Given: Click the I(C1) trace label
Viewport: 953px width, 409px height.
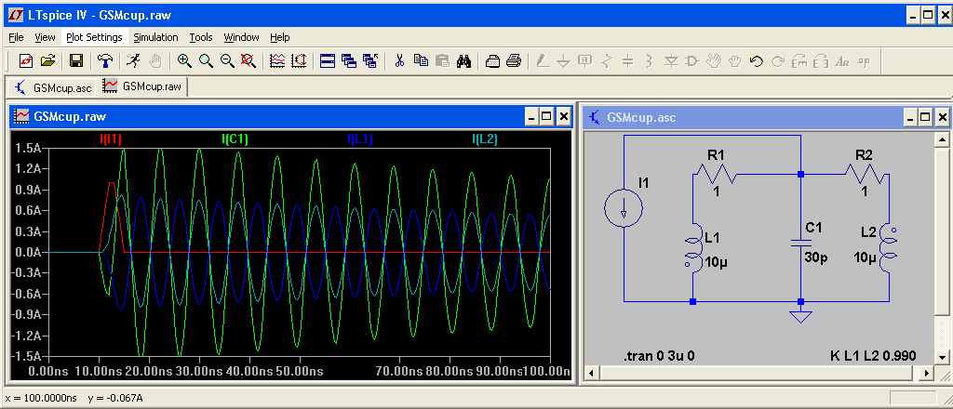Looking at the screenshot, I should (x=235, y=139).
